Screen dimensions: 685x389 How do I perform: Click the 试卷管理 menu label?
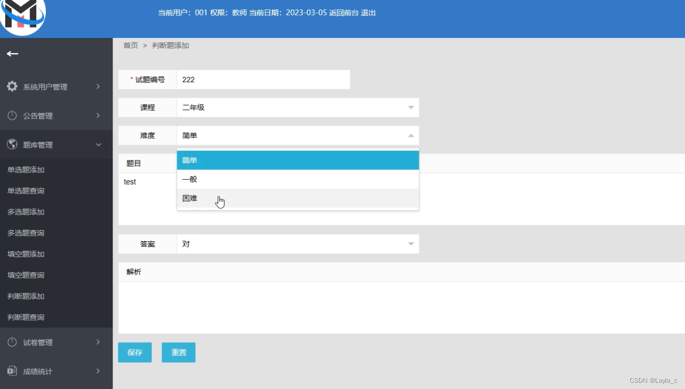coord(38,343)
